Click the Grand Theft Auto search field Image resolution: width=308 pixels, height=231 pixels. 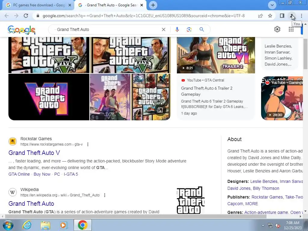click(108, 29)
